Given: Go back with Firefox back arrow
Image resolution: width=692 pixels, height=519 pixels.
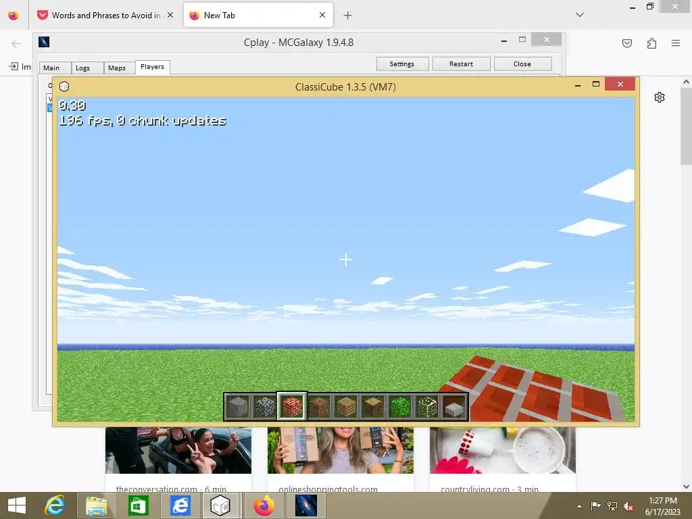Looking at the screenshot, I should [16, 43].
